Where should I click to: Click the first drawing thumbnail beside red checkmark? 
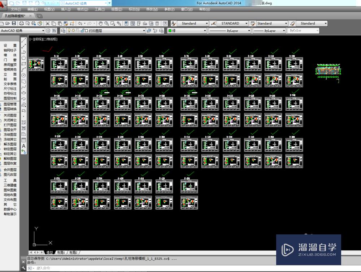coord(36,64)
